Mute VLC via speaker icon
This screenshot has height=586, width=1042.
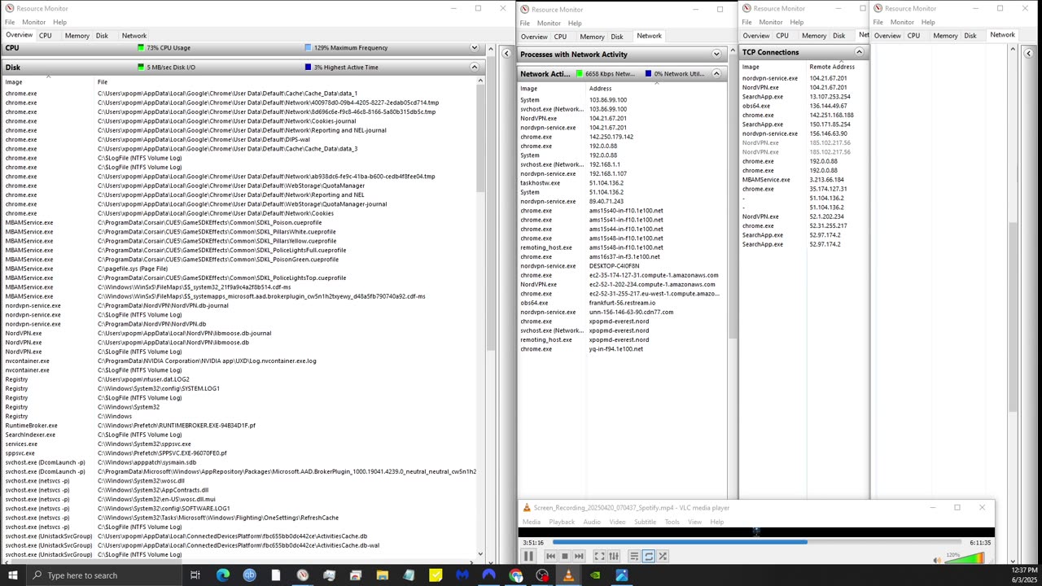[x=937, y=559]
